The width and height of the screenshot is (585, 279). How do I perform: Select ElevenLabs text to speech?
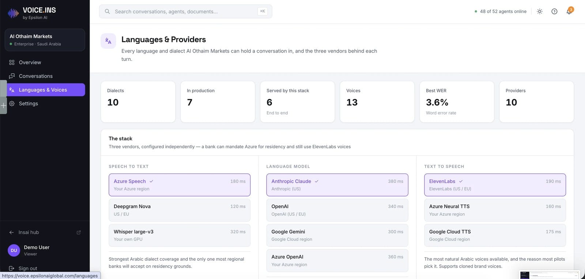pos(495,185)
